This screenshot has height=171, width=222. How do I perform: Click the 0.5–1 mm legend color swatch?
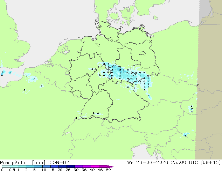(14, 166)
